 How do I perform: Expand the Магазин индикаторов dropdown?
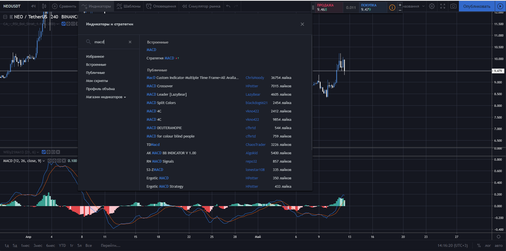point(106,97)
